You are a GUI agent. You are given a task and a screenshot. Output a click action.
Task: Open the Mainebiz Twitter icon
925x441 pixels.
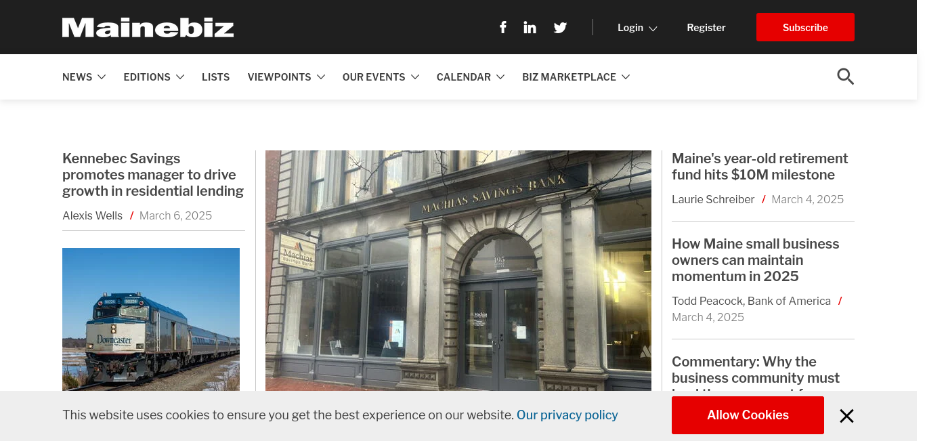coord(560,28)
